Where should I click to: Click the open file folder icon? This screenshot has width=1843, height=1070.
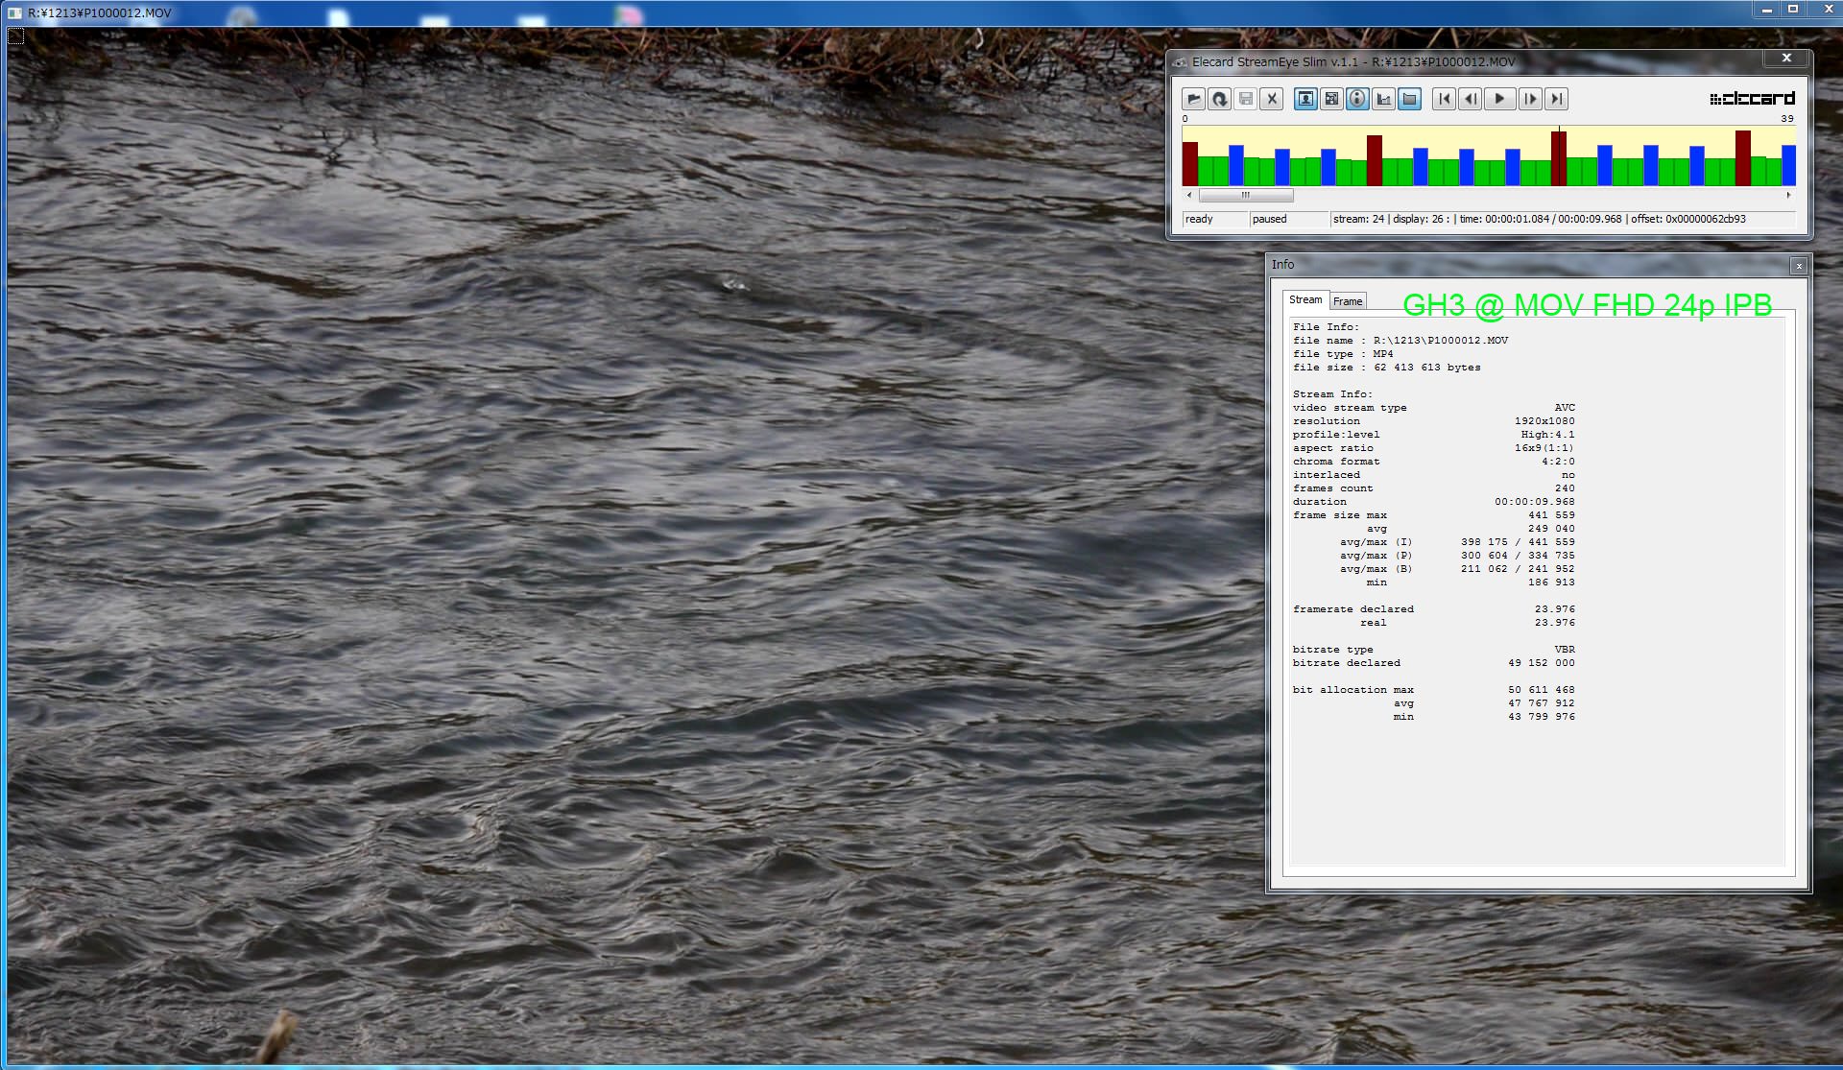coord(1193,99)
